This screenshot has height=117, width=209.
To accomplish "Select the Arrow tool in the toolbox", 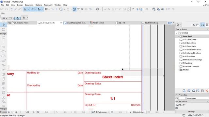I will (x=4, y=25).
